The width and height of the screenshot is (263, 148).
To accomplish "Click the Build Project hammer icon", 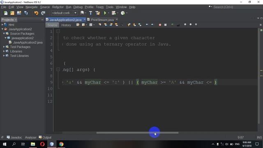I will [x=90, y=13].
